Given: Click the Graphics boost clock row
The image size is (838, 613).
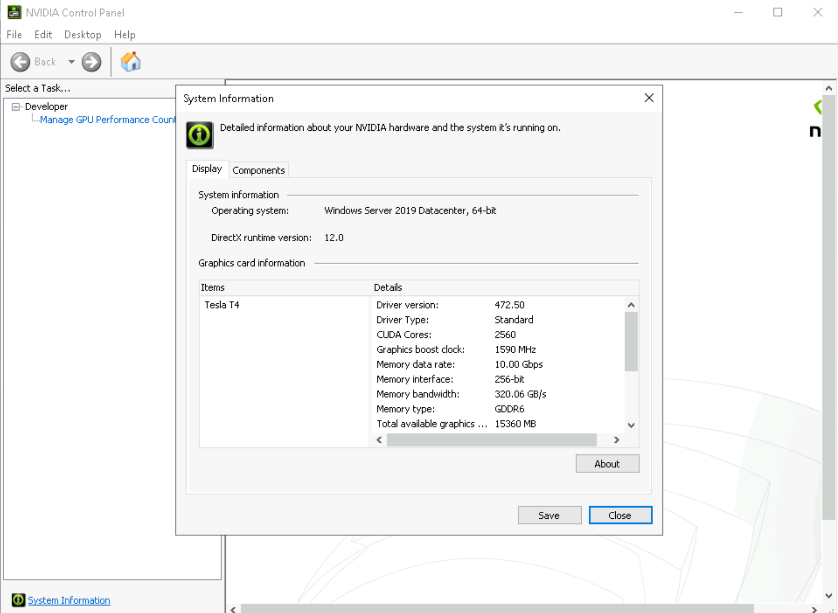Looking at the screenshot, I should coord(498,349).
